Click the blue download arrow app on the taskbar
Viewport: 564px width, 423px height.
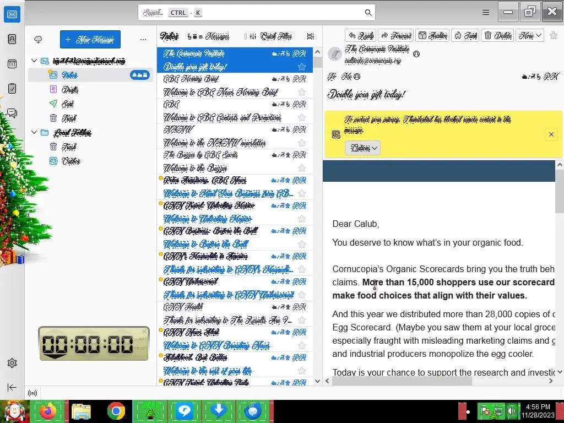[x=219, y=411]
